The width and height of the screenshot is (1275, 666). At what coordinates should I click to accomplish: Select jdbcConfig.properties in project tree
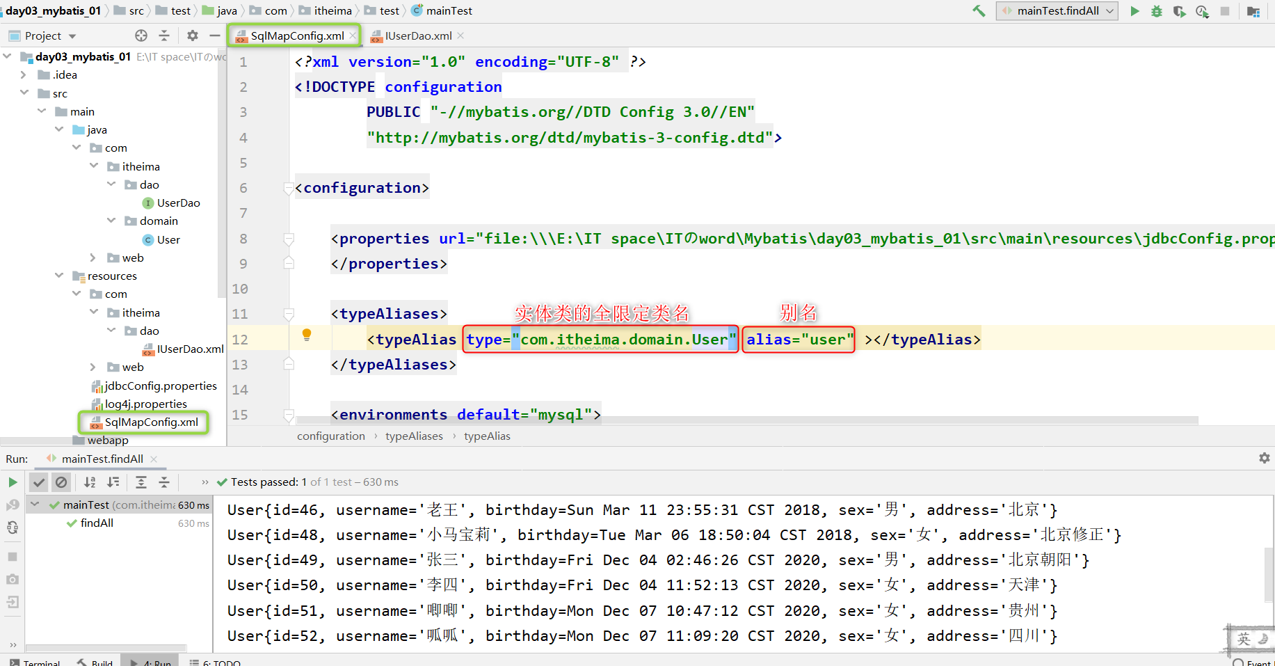(154, 386)
